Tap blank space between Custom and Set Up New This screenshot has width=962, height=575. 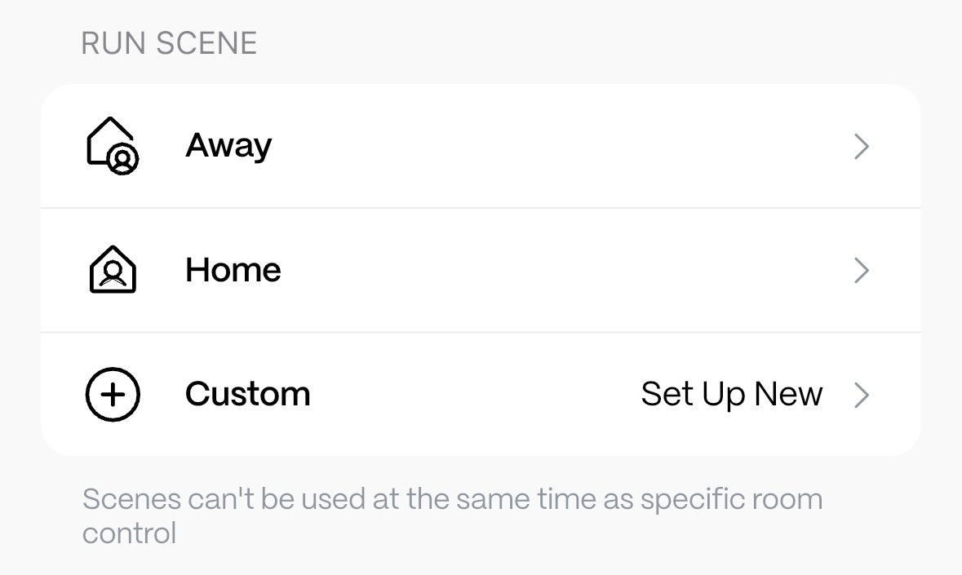(x=473, y=395)
